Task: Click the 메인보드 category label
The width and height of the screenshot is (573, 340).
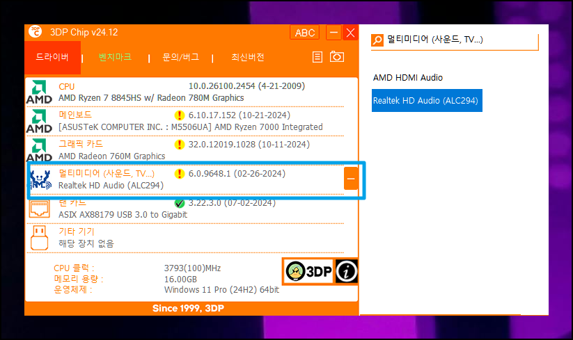Action: pos(75,115)
